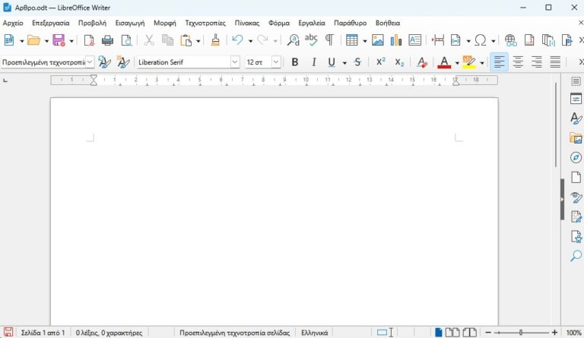Click the word count in status bar

coord(109,333)
